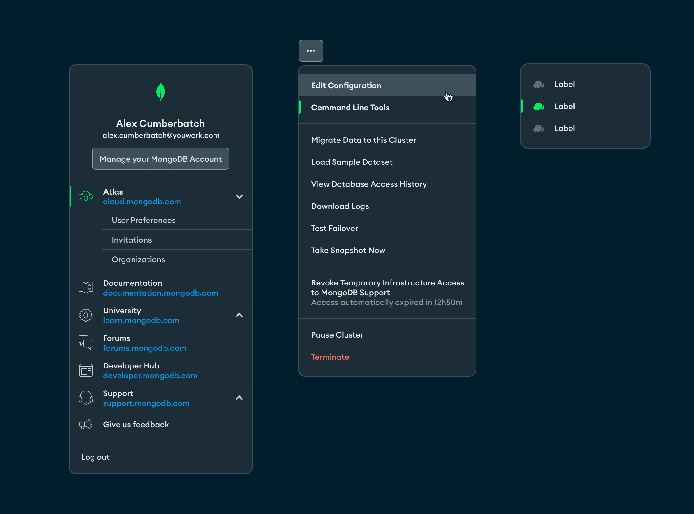Choose Load Sample Dataset
Image resolution: width=694 pixels, height=514 pixels.
352,162
